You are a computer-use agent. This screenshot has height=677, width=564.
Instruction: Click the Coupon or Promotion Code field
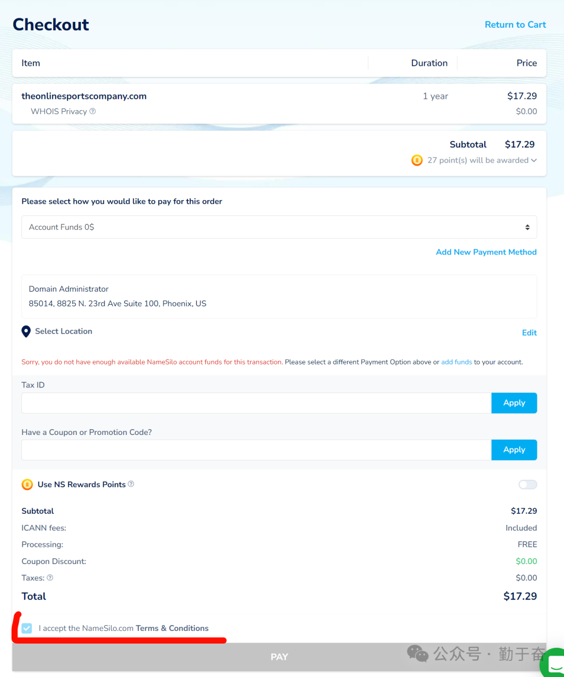tap(256, 450)
